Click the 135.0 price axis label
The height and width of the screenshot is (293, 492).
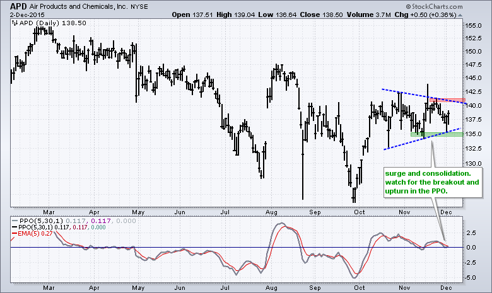(x=473, y=134)
